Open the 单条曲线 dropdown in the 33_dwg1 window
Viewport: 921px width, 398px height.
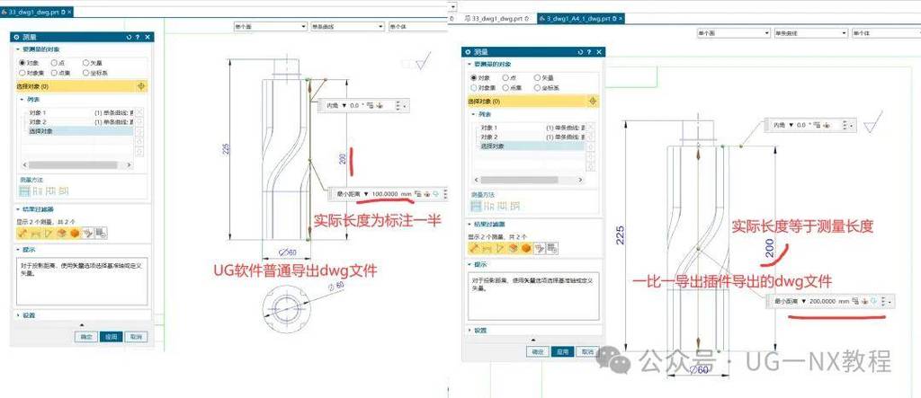pos(347,26)
